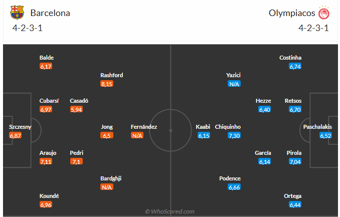Select Rashford's 8,15 rating badge

[107, 84]
